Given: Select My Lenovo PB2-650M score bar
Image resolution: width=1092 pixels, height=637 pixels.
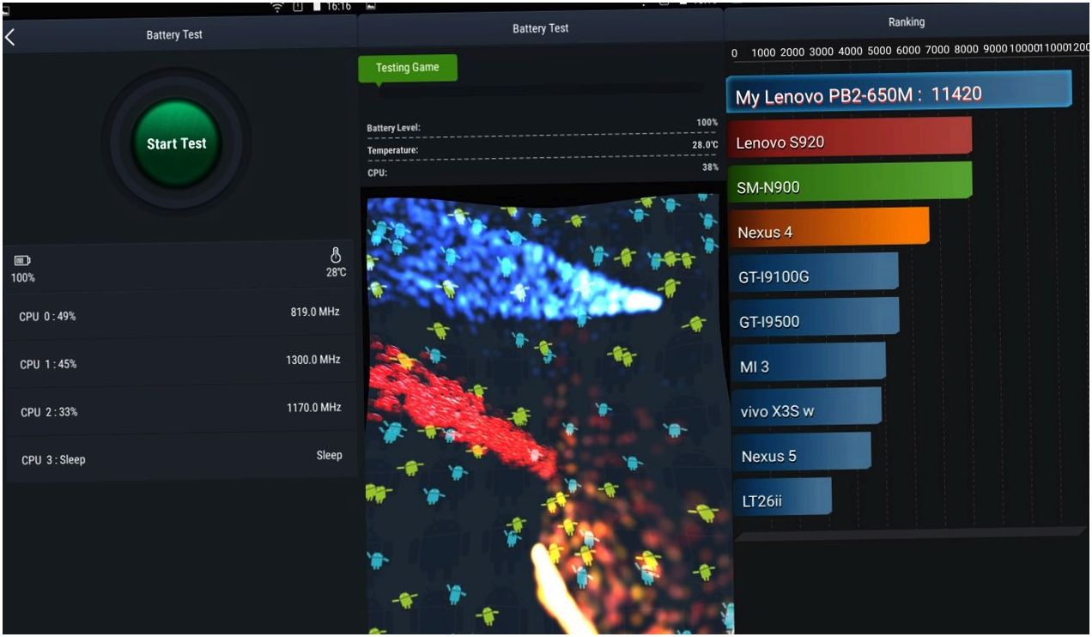Looking at the screenshot, I should coord(899,92).
